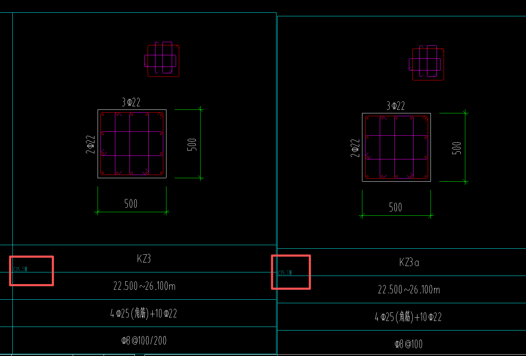Select rebar text 4Φ25(角筋)+10Φ22 under KZ3a
This screenshot has width=526, height=356.
pos(408,317)
